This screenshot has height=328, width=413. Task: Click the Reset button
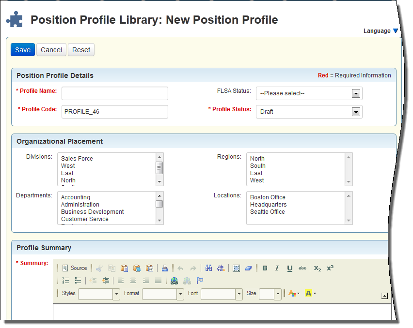pyautogui.click(x=81, y=50)
